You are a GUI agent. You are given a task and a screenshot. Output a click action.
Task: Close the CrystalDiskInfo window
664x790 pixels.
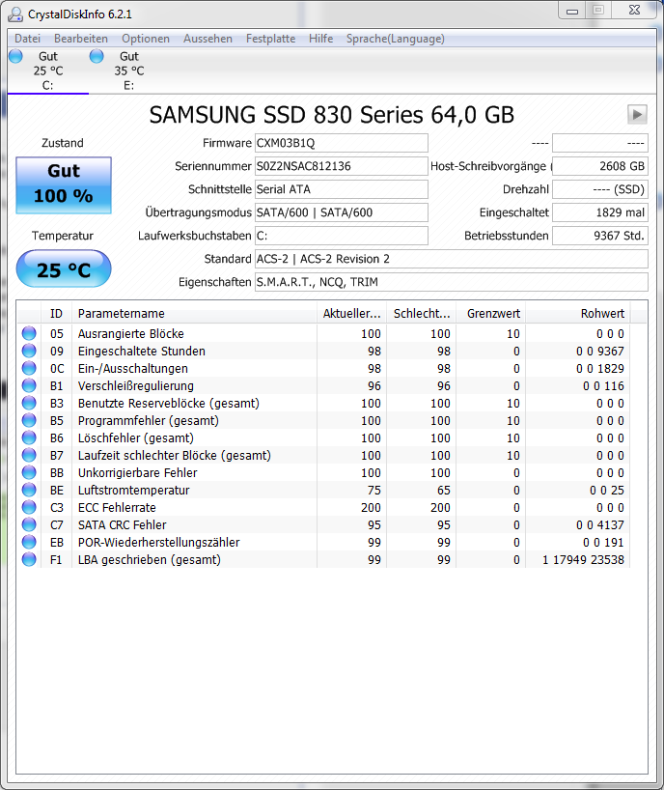click(x=634, y=11)
